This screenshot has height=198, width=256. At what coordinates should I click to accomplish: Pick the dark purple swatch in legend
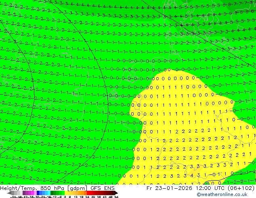24,193
